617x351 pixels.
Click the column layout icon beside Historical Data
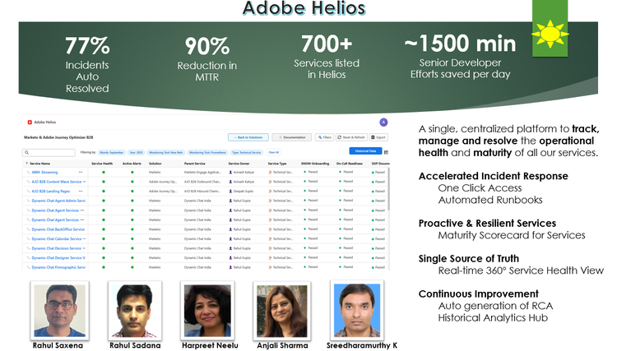pyautogui.click(x=386, y=151)
